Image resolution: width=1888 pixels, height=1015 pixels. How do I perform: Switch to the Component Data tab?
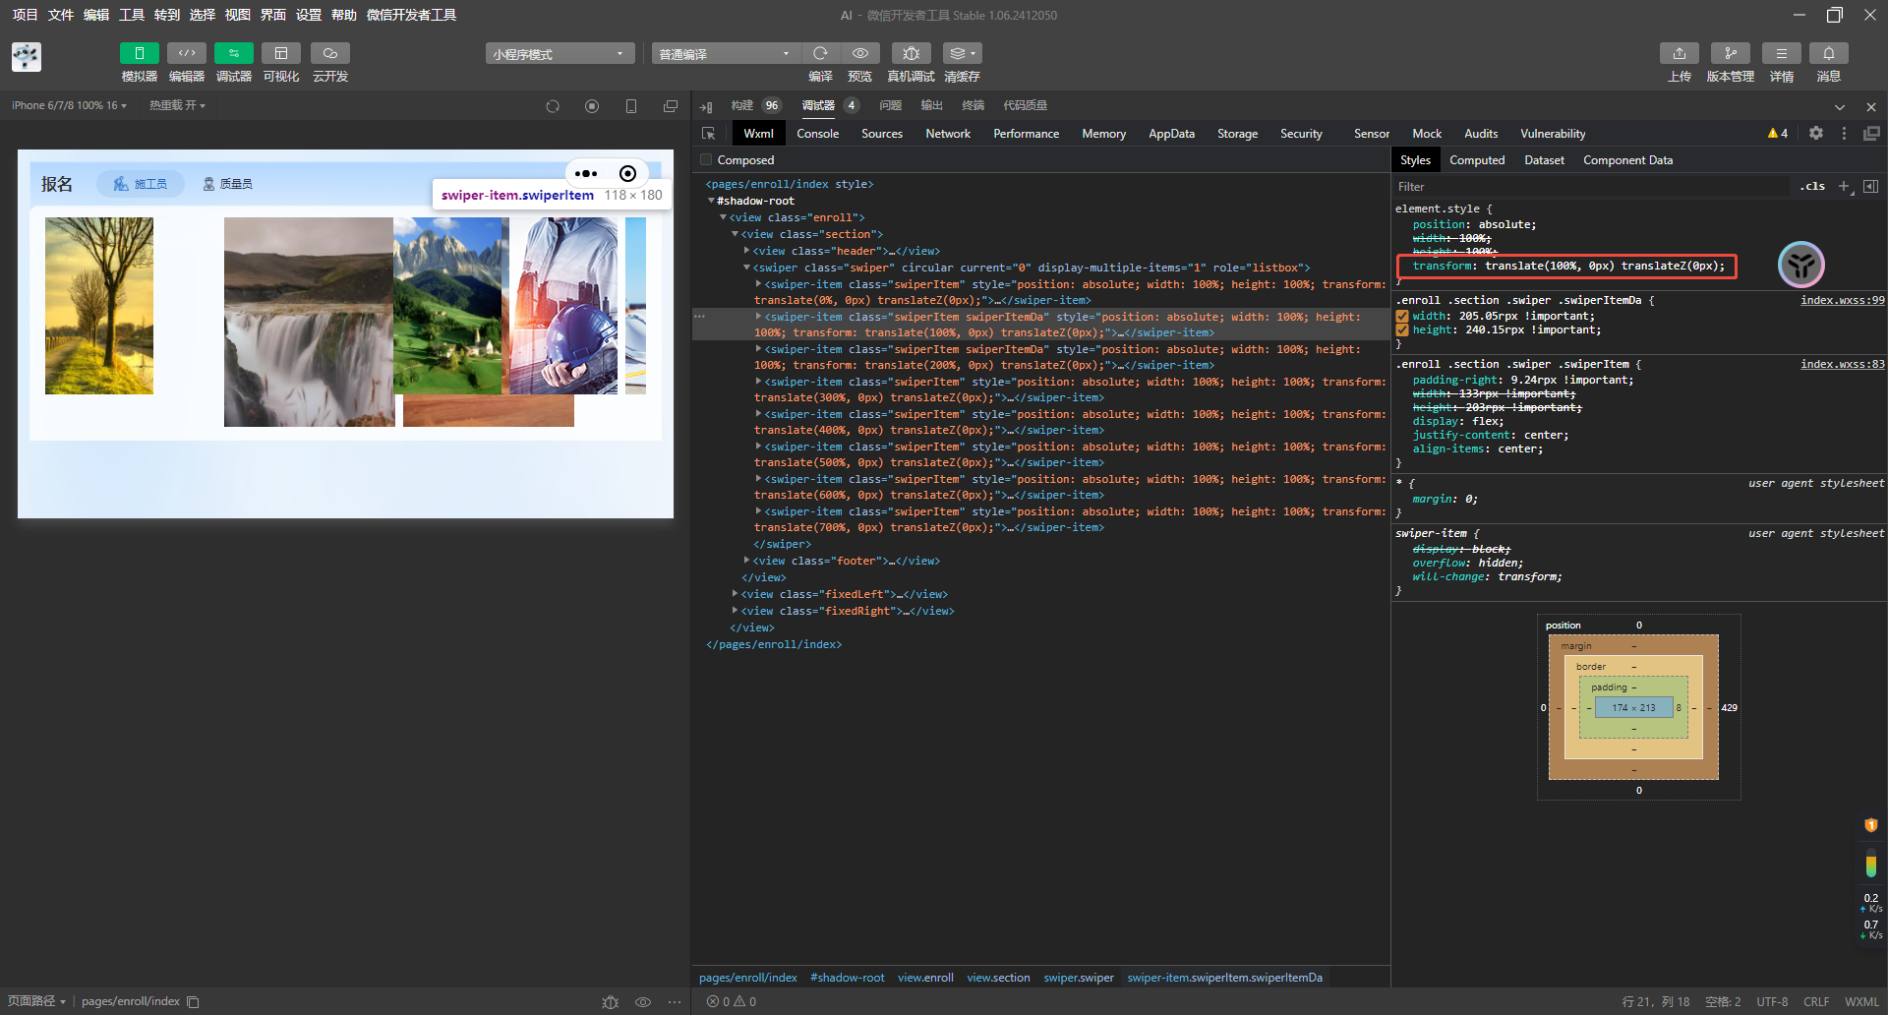(1627, 160)
